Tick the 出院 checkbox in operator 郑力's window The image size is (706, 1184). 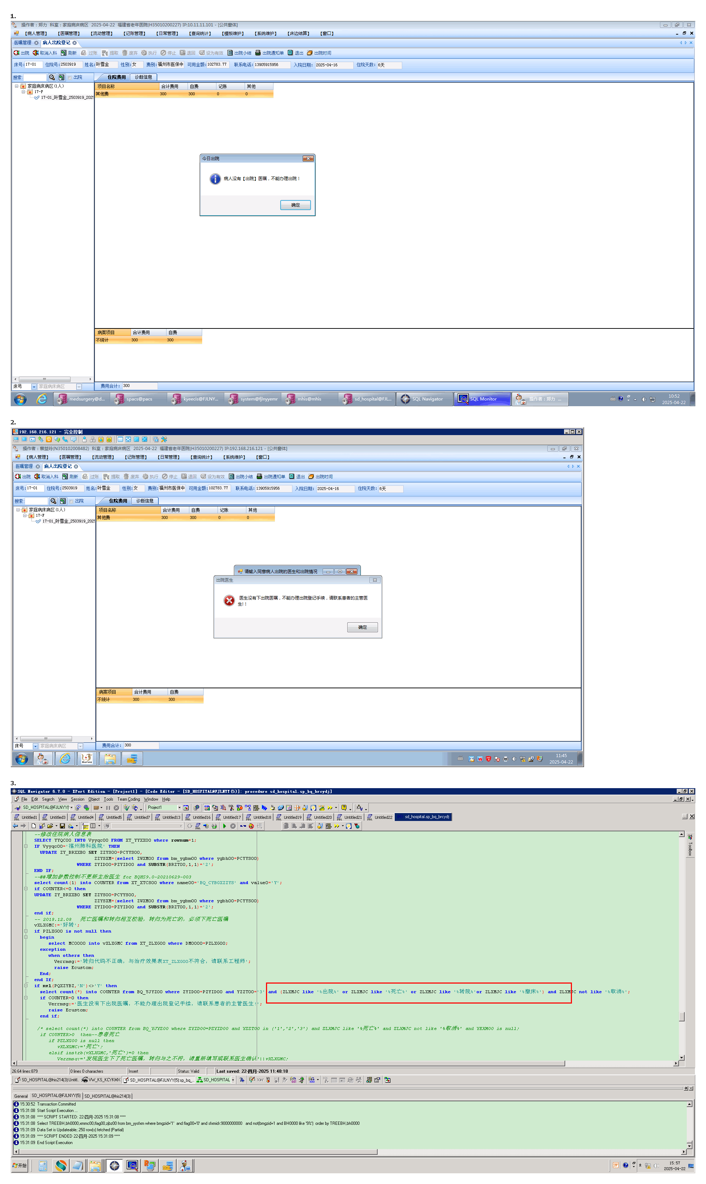pyautogui.click(x=70, y=77)
